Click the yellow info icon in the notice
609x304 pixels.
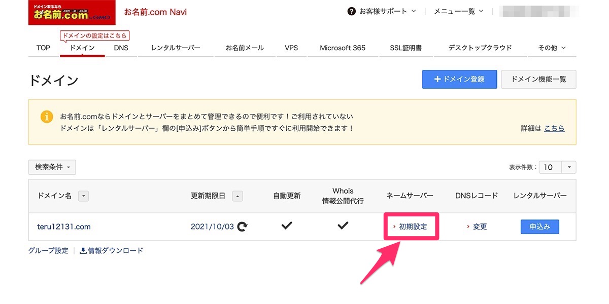46,117
